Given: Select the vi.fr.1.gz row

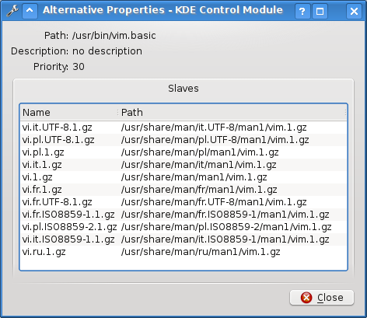Looking at the screenshot, I should (183, 190).
